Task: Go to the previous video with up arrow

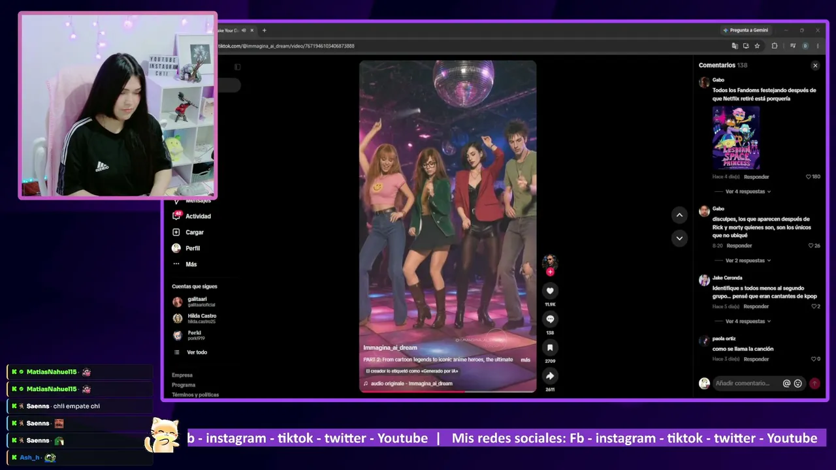Action: click(x=679, y=215)
